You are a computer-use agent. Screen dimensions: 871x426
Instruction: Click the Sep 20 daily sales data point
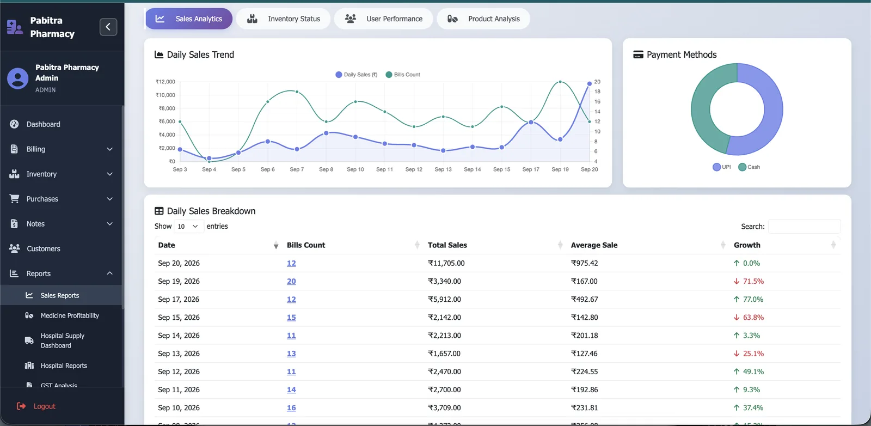[x=589, y=84]
